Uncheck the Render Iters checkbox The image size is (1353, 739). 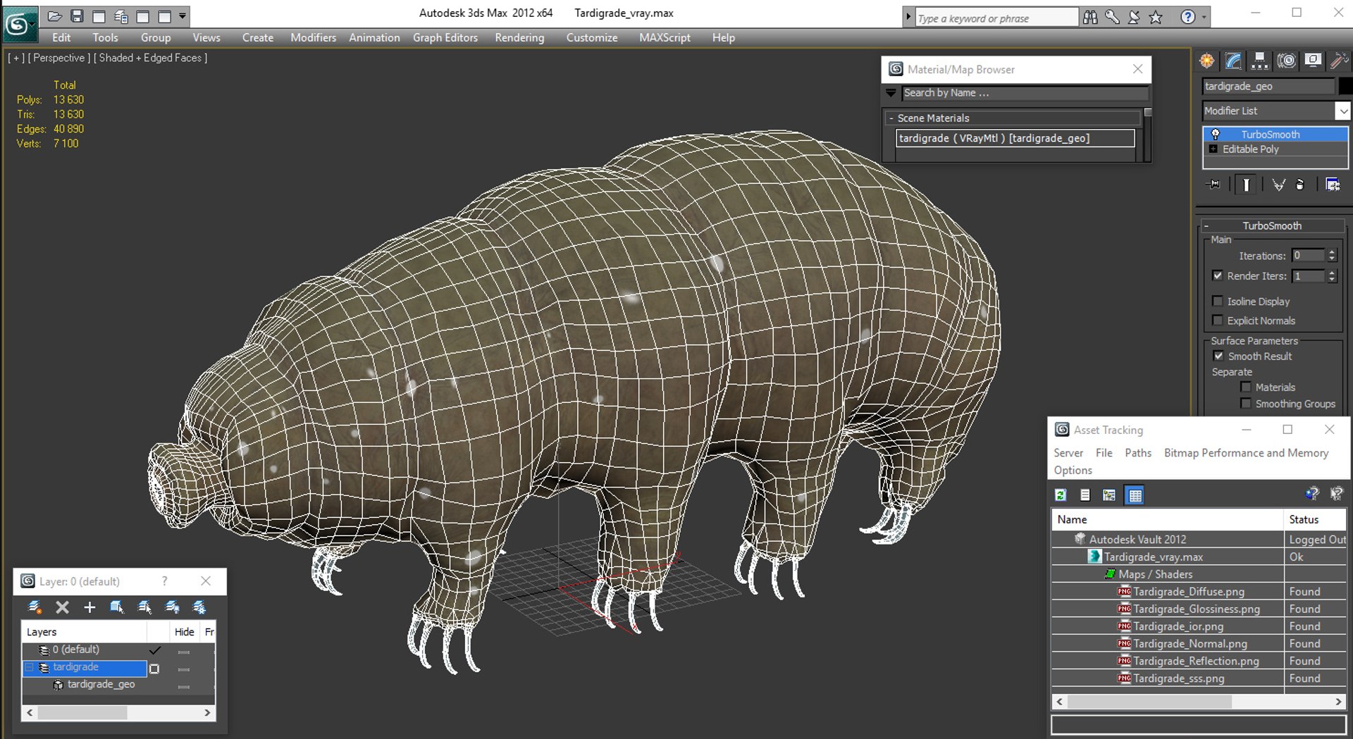pos(1217,275)
